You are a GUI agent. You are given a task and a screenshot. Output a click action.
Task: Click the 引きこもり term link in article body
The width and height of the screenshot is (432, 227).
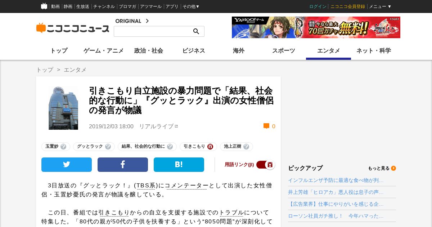click(114, 213)
